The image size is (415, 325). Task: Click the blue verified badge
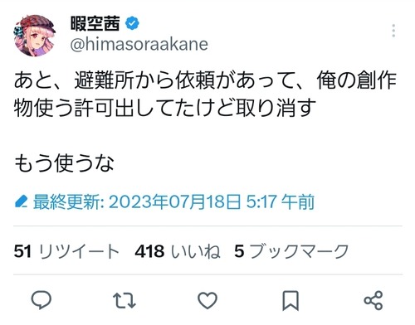coord(132,23)
